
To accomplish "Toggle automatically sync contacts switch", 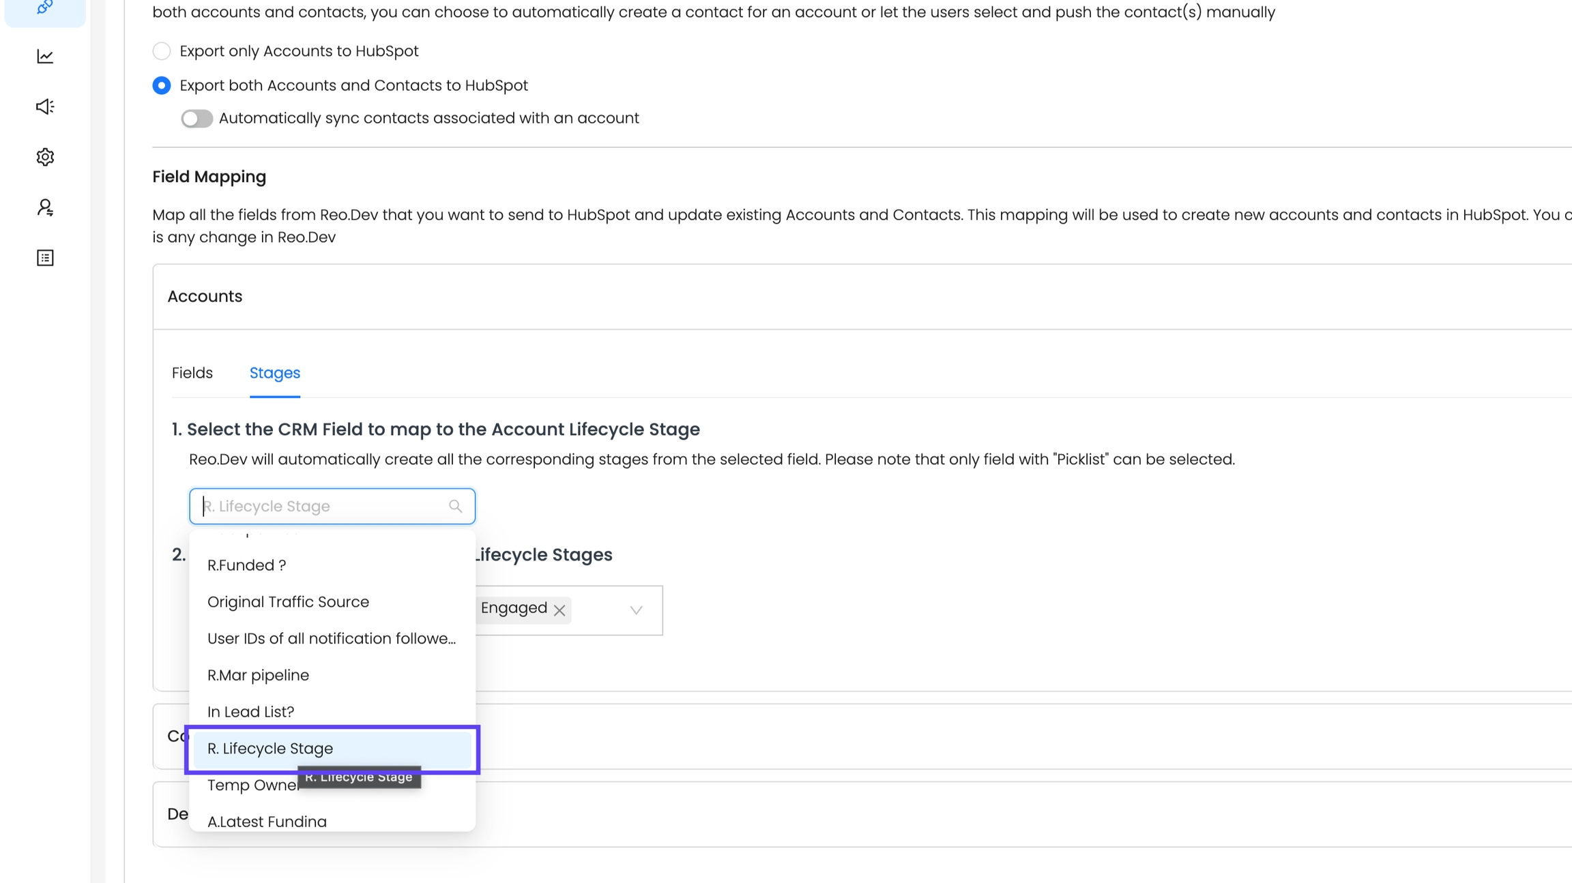I will 196,119.
